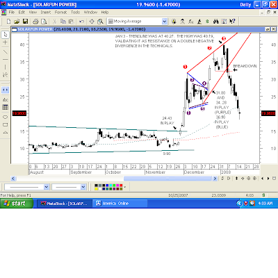This screenshot has height=278, width=278.
Task: Click the zoom magnifier toolbar icon
Action: coord(100,22)
